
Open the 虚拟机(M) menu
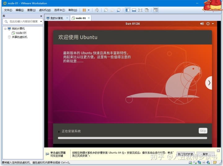(x=45, y=10)
